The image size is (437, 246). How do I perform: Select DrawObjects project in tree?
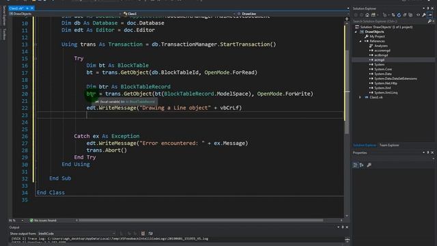[x=374, y=32]
